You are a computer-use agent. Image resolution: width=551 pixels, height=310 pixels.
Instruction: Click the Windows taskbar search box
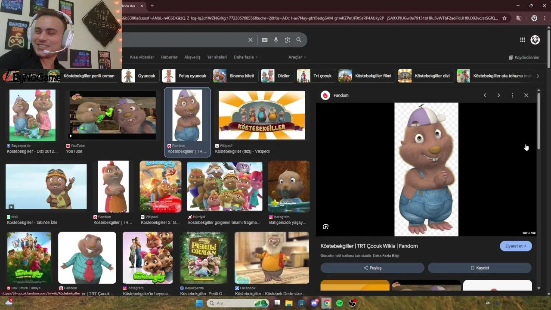(238, 303)
